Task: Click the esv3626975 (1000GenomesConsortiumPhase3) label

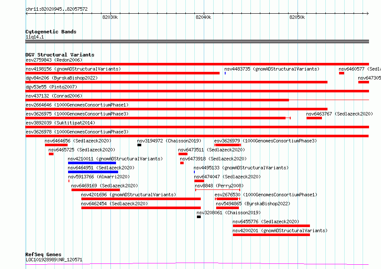Action: coord(77,114)
